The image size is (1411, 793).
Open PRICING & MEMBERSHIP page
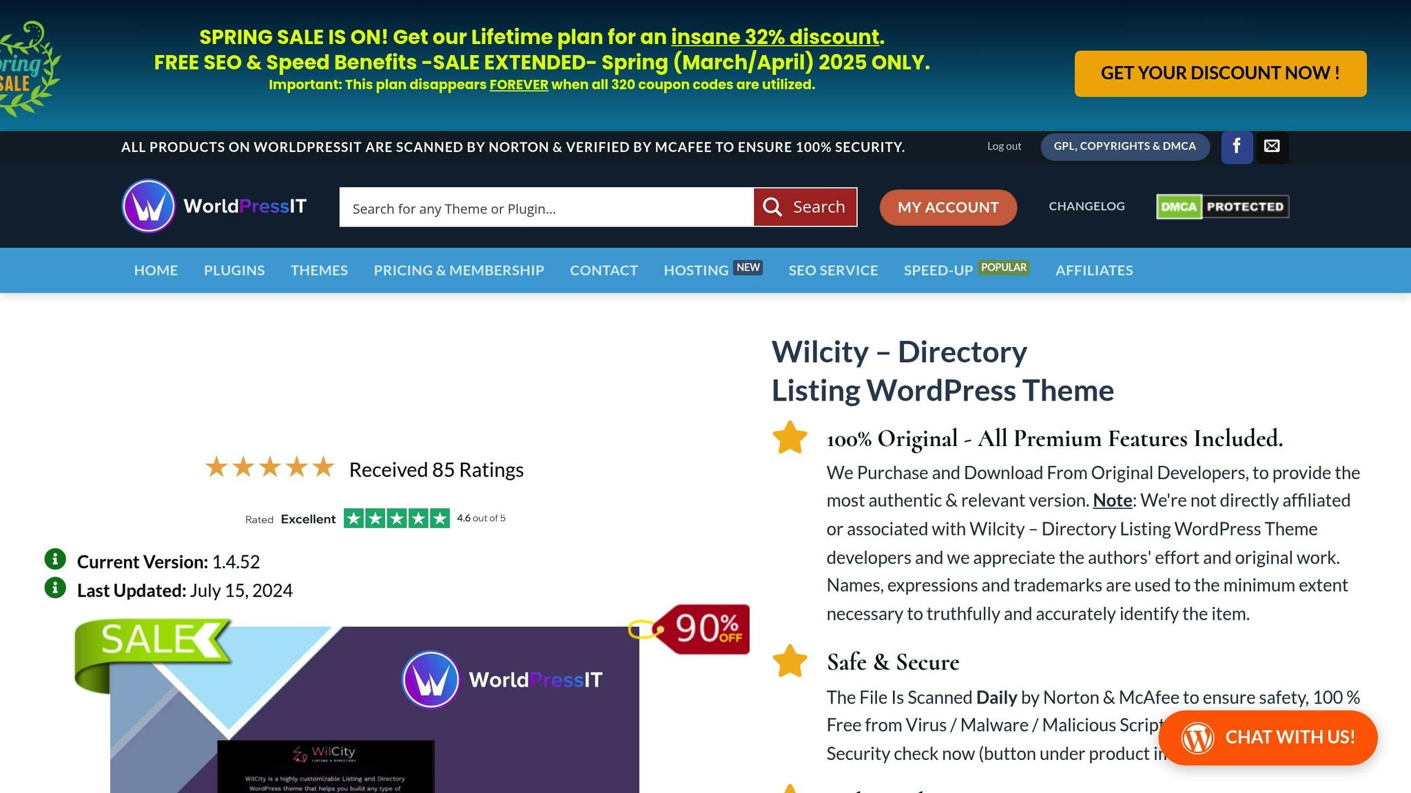point(459,271)
